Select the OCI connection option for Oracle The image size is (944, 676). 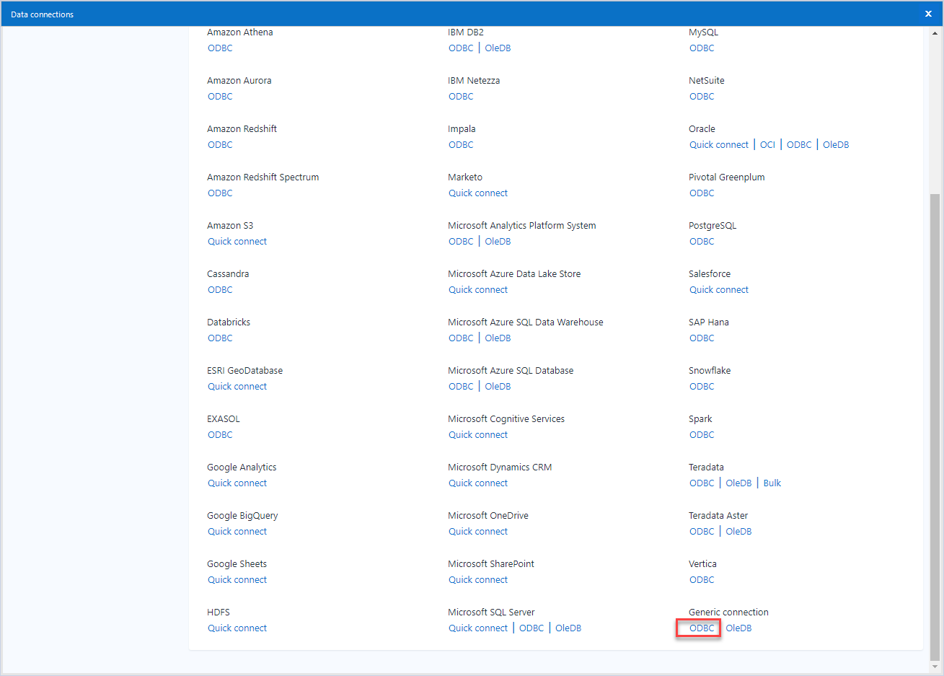tap(767, 144)
